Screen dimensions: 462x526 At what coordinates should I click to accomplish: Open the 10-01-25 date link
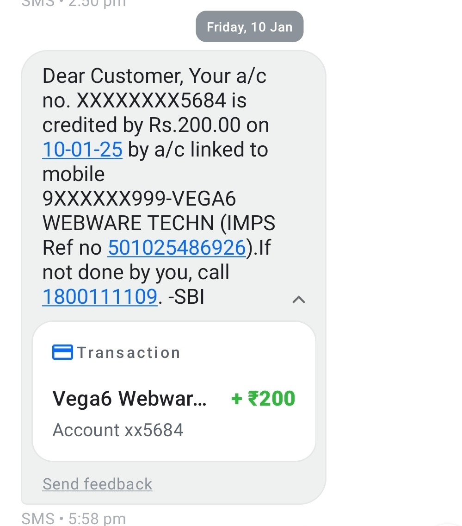82,150
